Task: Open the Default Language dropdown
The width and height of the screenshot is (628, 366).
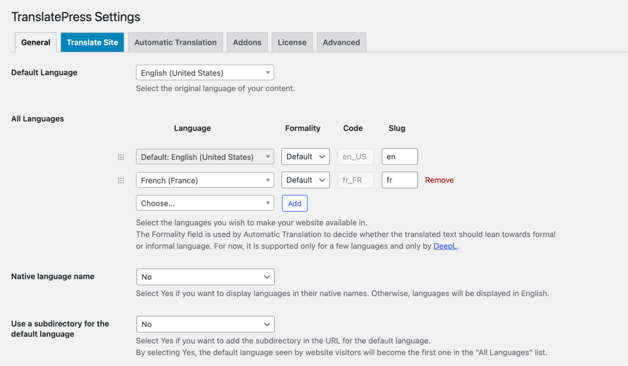Action: coord(204,72)
